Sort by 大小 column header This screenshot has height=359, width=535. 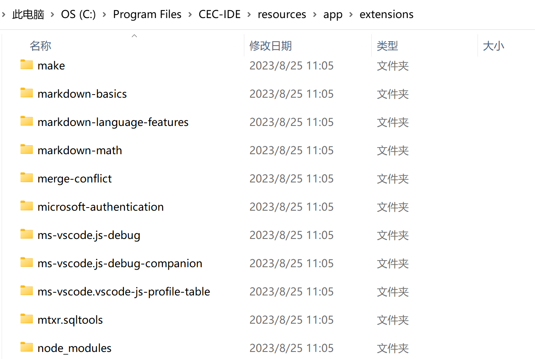pos(494,46)
